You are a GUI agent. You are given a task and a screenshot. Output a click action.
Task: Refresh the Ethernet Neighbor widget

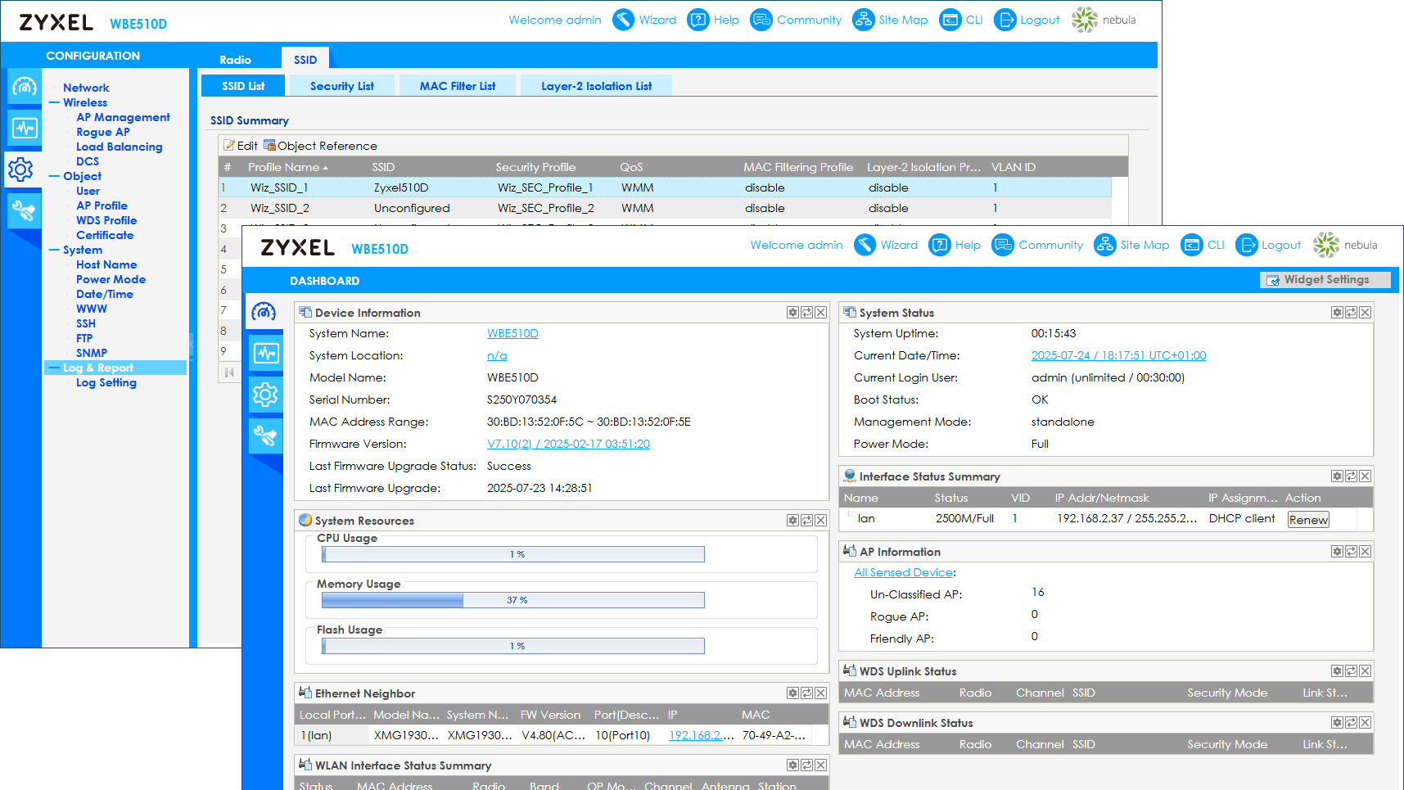tap(806, 693)
